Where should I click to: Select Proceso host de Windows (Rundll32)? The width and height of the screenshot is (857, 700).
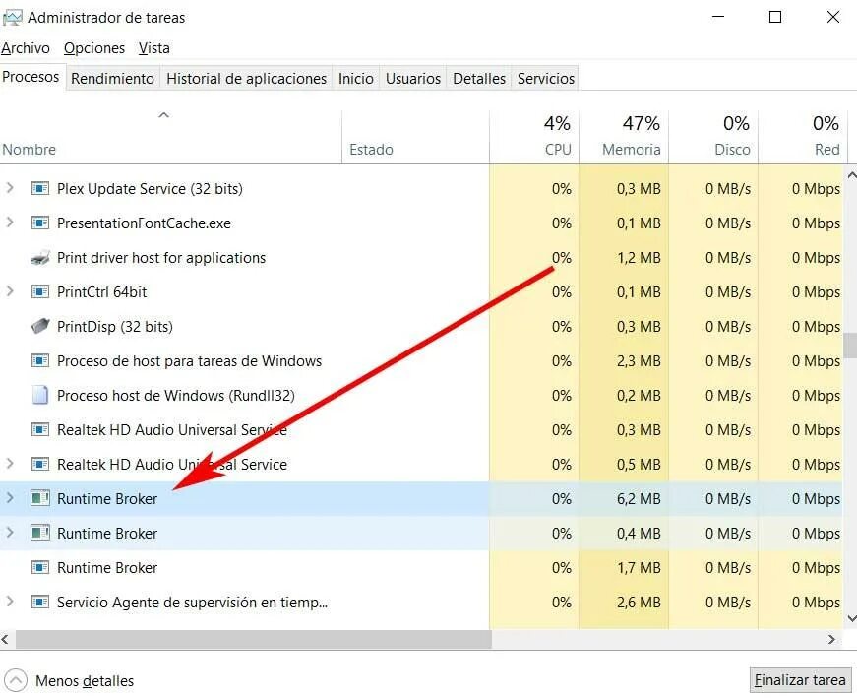421,396
